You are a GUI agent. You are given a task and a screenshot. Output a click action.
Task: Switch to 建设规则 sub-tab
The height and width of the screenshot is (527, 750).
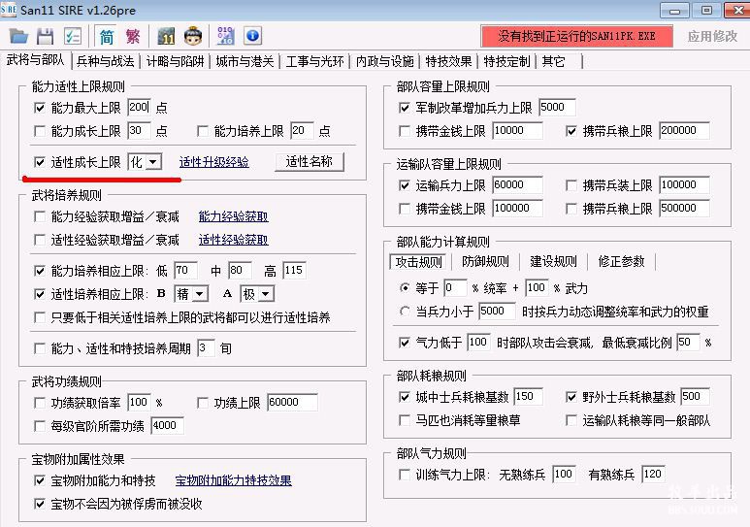click(553, 261)
